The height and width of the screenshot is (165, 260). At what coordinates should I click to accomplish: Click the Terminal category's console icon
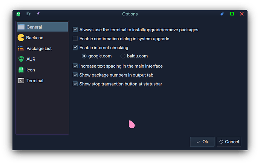(21, 80)
